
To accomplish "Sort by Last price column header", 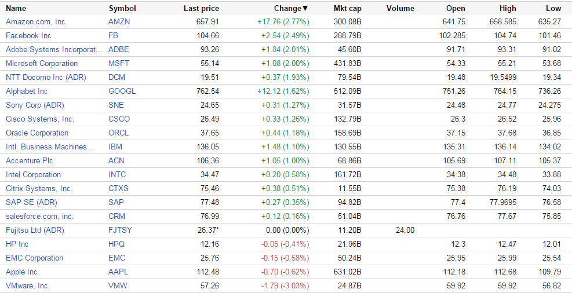I will [x=201, y=8].
